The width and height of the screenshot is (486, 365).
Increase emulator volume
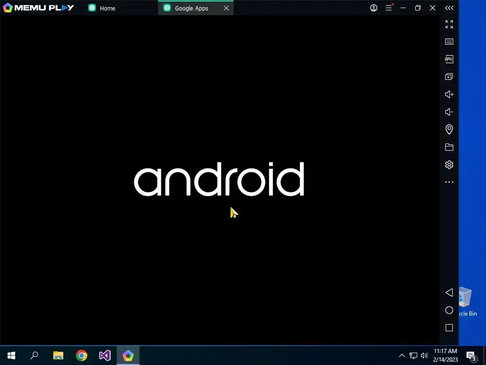[x=449, y=94]
